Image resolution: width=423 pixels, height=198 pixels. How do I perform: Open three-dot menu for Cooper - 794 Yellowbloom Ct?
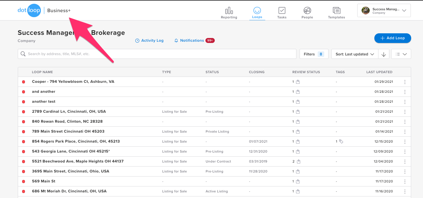(405, 82)
